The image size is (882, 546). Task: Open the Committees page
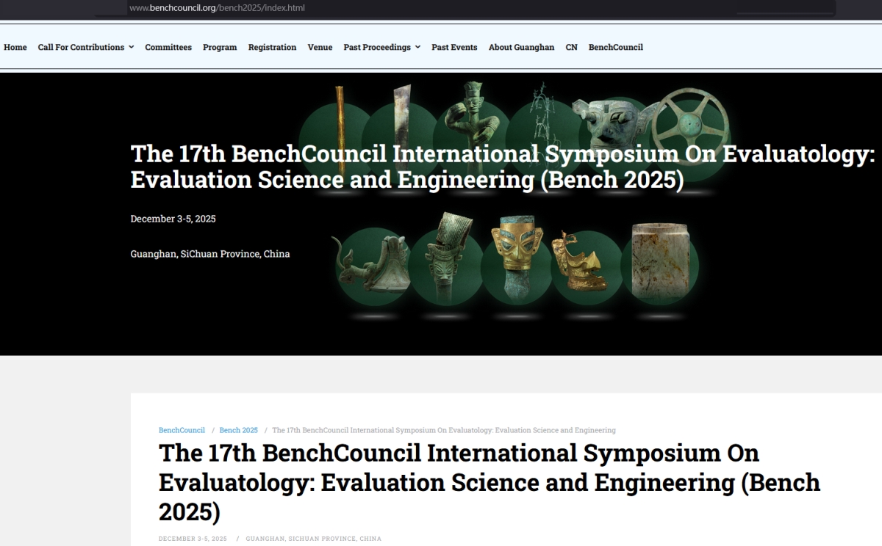tap(168, 47)
